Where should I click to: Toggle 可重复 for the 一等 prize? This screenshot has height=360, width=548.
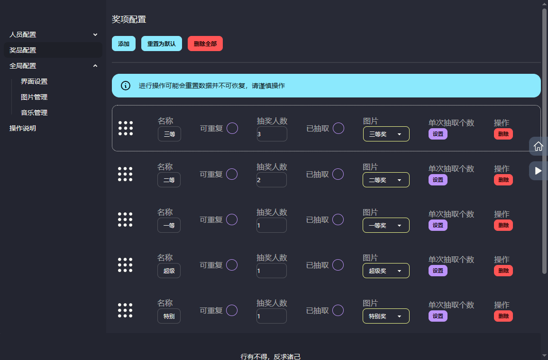point(232,220)
